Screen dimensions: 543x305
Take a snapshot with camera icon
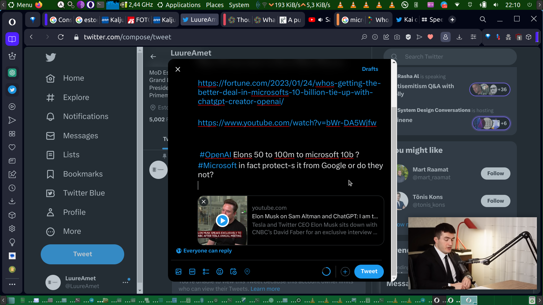click(x=397, y=37)
